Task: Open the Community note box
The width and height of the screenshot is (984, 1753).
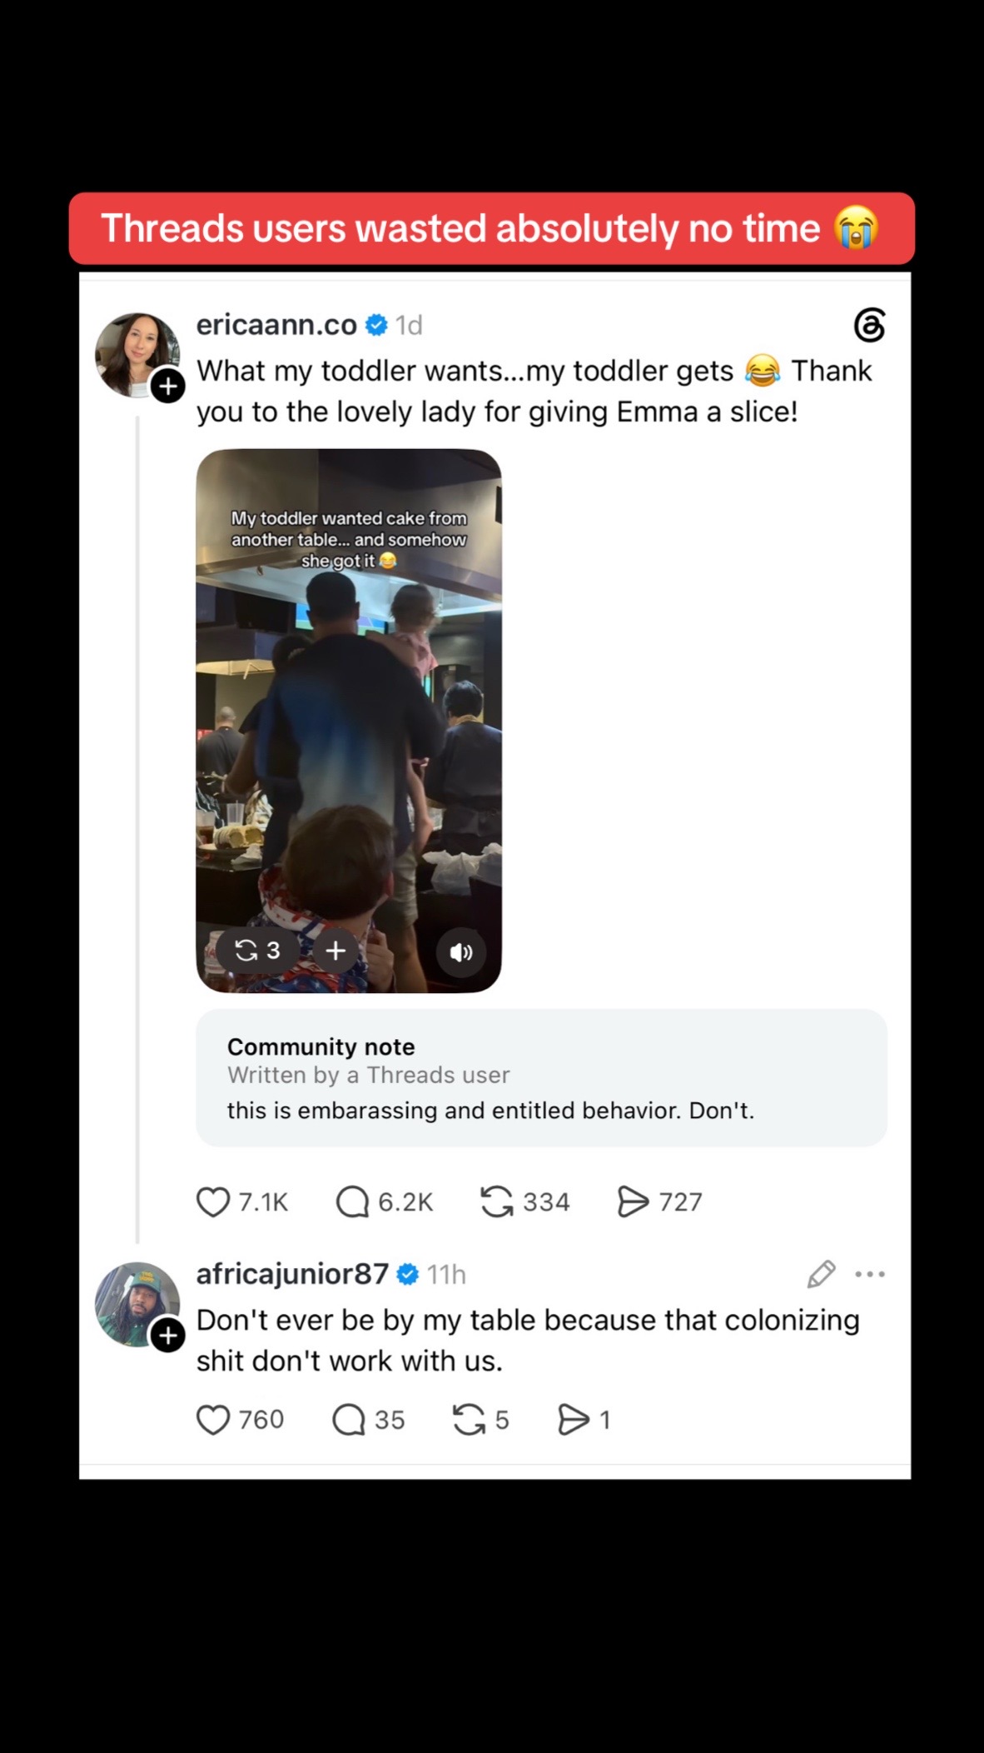Action: click(x=541, y=1078)
